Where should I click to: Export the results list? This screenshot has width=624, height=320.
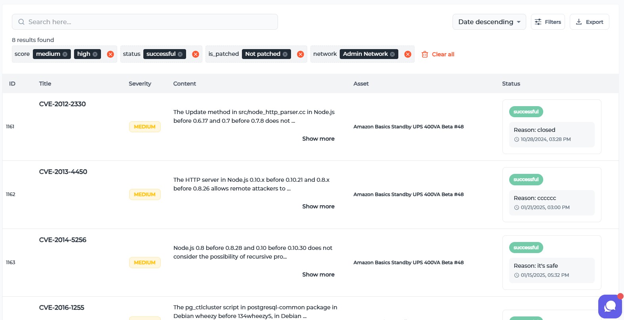tap(589, 22)
